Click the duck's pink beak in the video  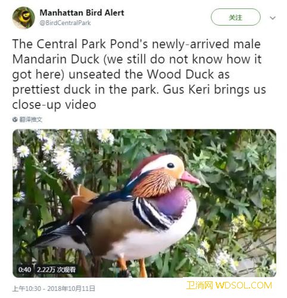(189, 178)
